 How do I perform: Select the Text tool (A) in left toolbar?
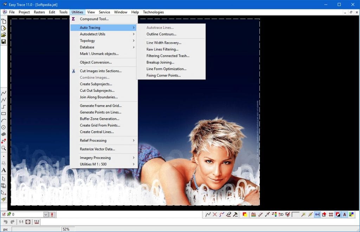tap(4, 170)
